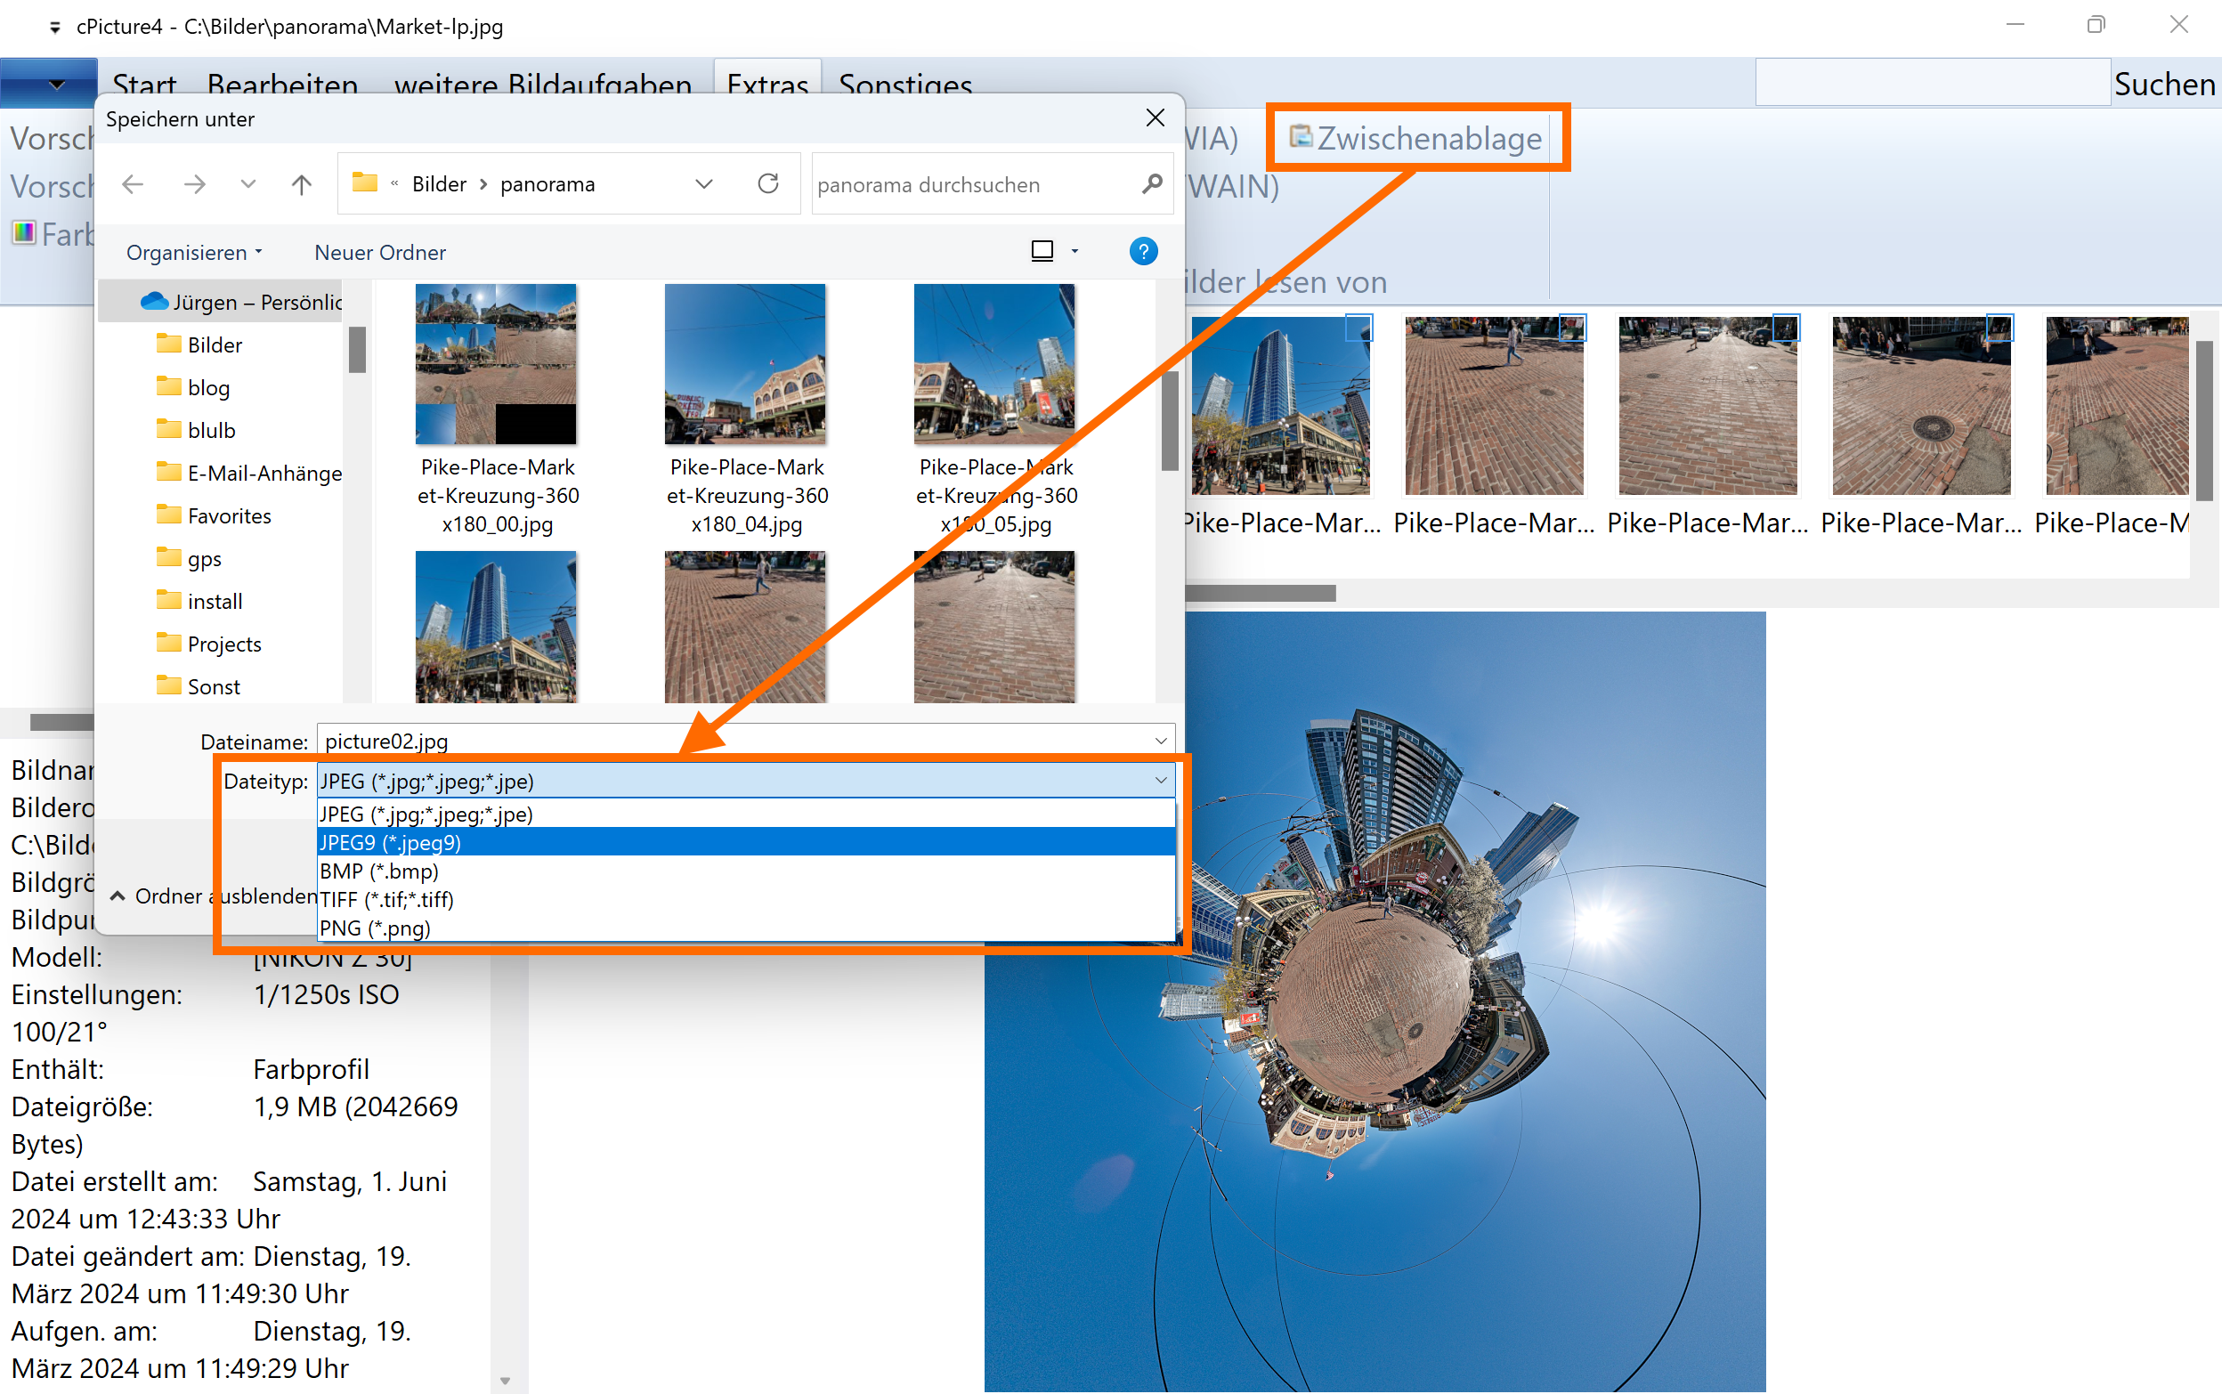Click the search magnifier in dialog

(1152, 184)
